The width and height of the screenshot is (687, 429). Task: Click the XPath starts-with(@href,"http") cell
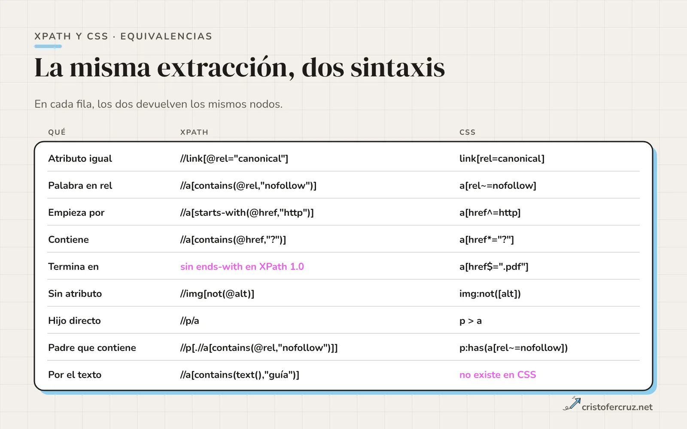point(247,213)
